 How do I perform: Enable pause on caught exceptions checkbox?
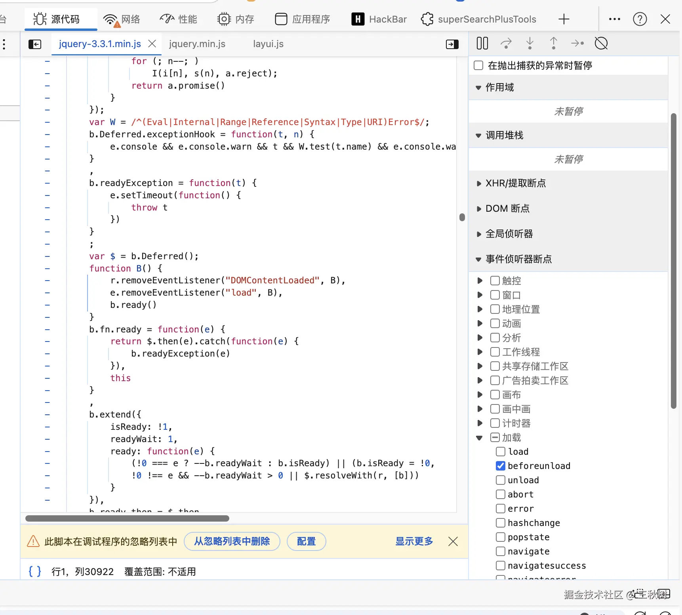pos(478,65)
